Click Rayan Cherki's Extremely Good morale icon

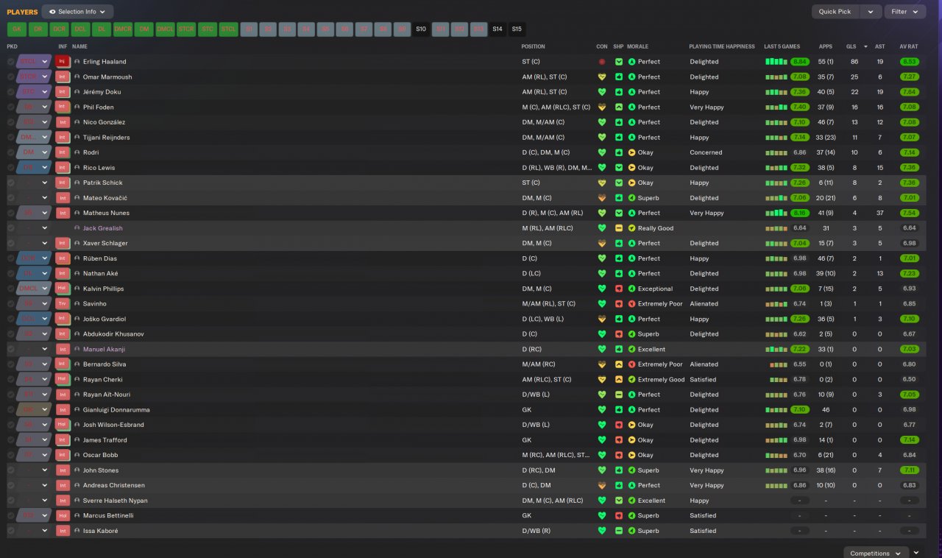[631, 380]
